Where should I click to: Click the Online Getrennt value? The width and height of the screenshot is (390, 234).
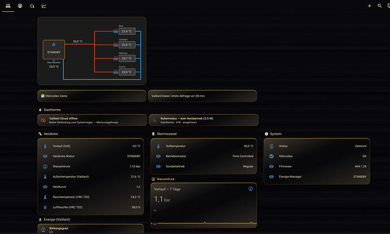(361, 146)
